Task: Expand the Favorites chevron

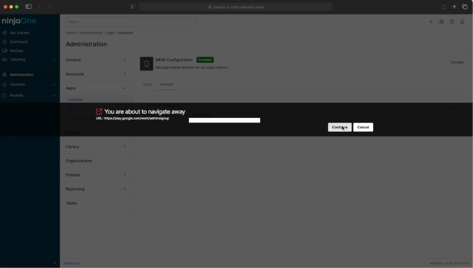Action: tap(54, 85)
